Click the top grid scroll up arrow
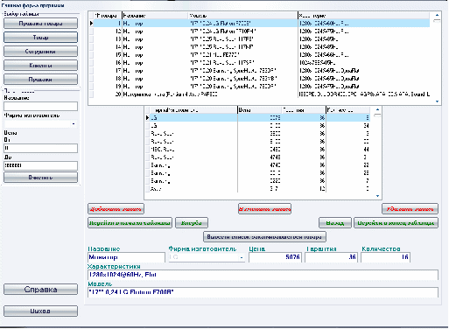 point(437,15)
